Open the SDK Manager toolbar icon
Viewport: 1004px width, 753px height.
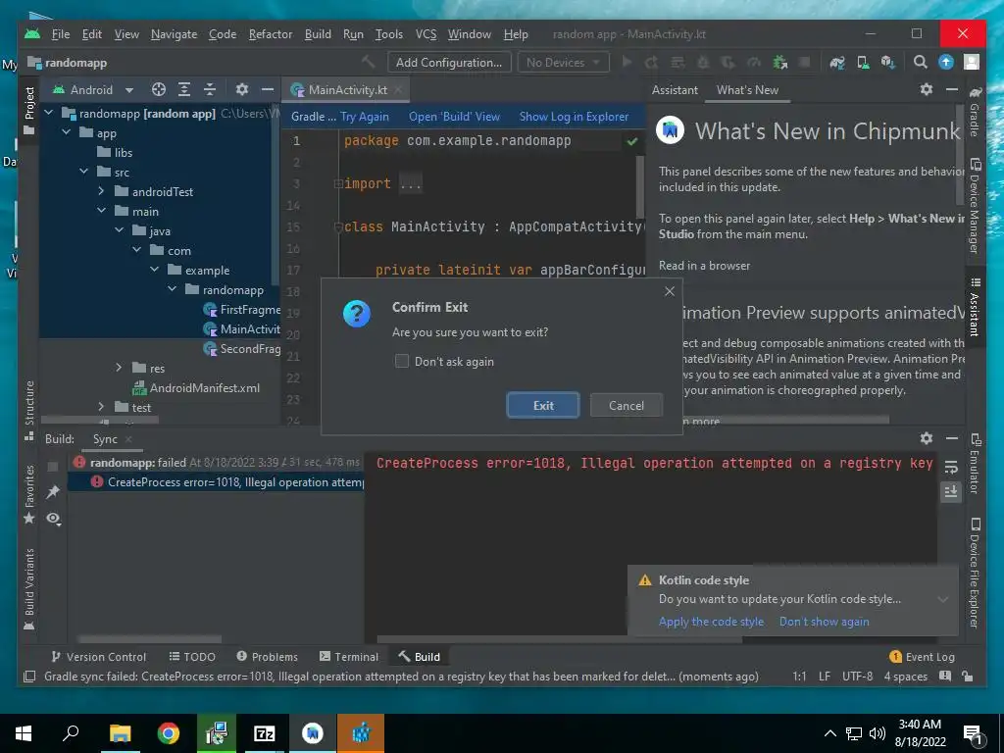(887, 62)
